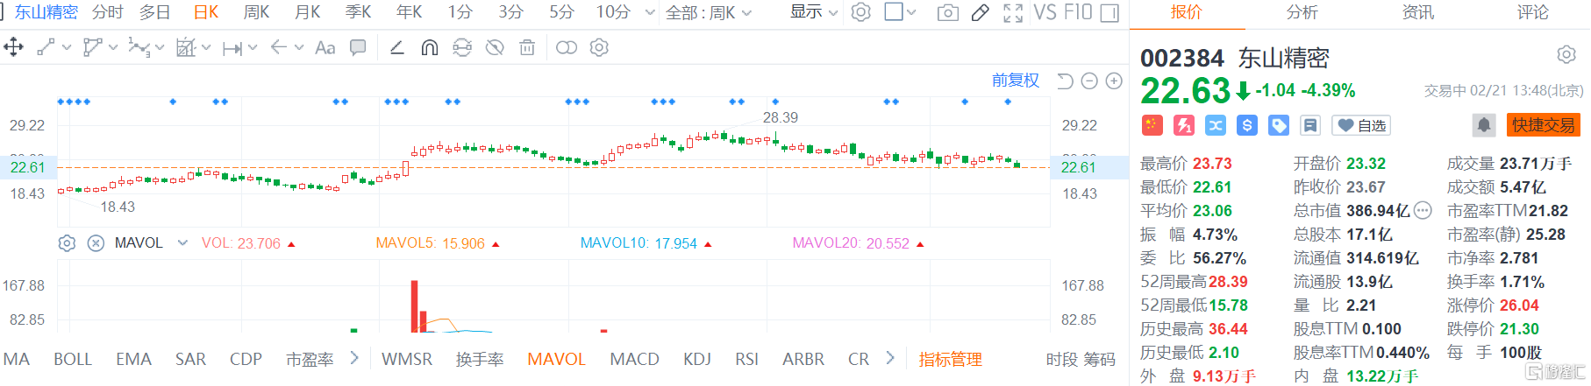Switch to 周K weekly chart
Screen dimensions: 1591x386
tap(256, 12)
